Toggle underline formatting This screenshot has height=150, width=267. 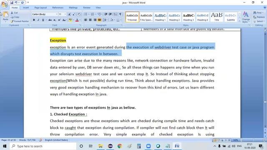tap(43, 20)
